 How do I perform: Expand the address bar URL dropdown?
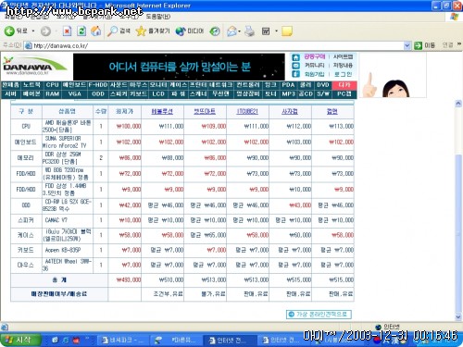407,45
